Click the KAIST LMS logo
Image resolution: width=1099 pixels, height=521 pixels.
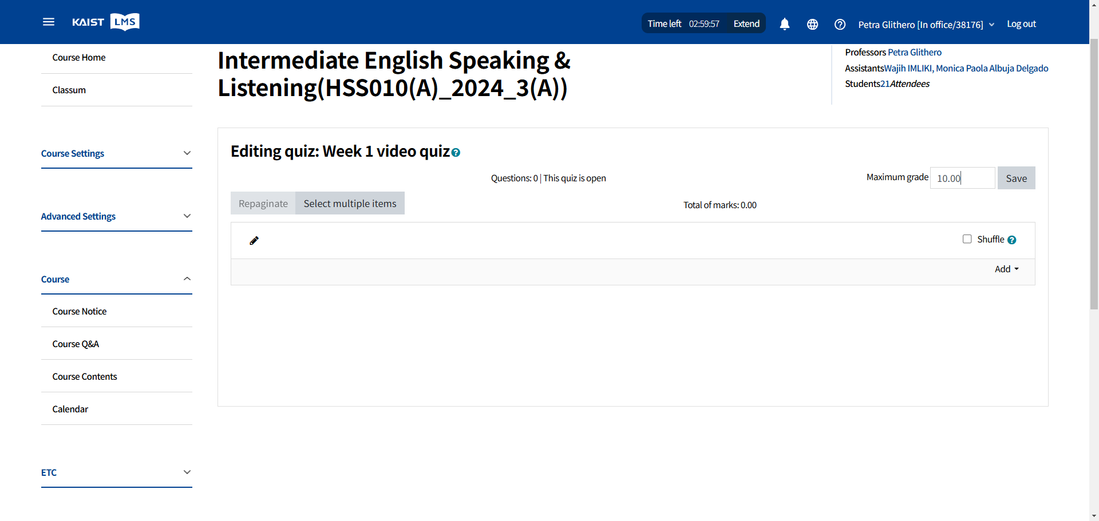(x=106, y=22)
